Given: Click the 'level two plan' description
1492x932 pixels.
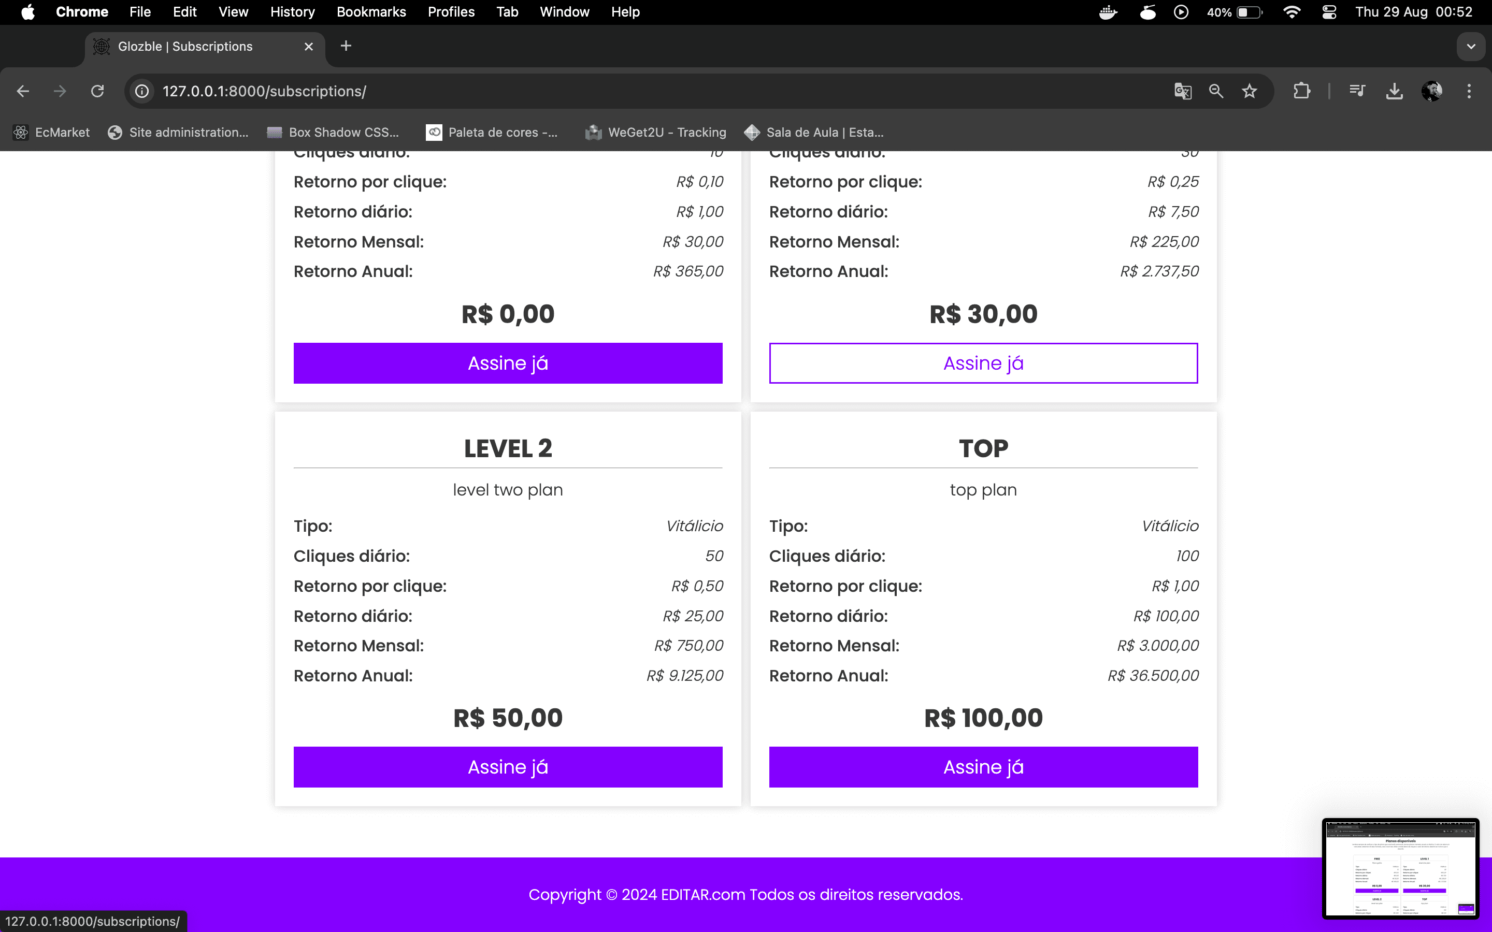Looking at the screenshot, I should tap(508, 490).
